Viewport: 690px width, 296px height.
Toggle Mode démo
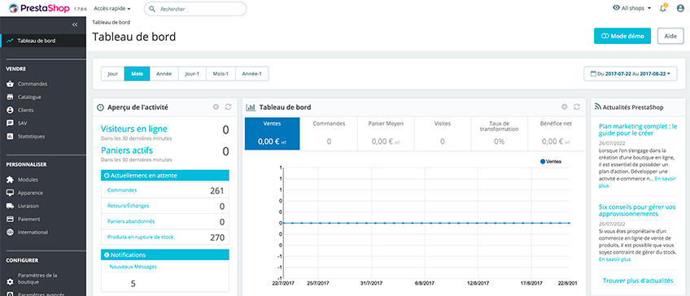pyautogui.click(x=622, y=36)
